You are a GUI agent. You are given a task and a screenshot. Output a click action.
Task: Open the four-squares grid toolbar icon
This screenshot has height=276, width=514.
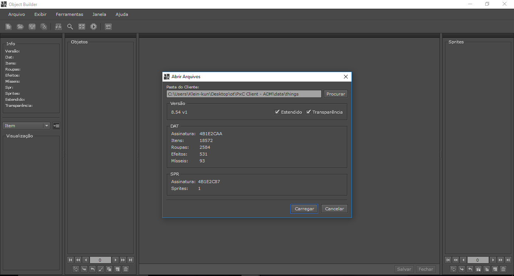(82, 27)
